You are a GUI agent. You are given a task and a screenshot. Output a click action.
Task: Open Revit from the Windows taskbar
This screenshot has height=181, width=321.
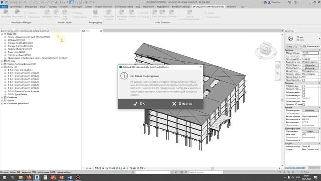pyautogui.click(x=37, y=177)
